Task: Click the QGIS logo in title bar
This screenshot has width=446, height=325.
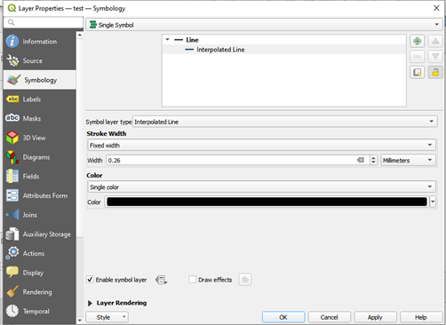Action: tap(12, 8)
